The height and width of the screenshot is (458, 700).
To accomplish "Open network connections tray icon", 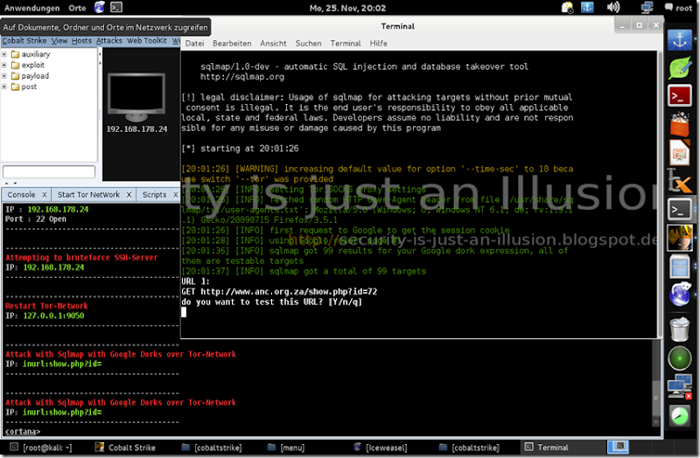I will 647,7.
